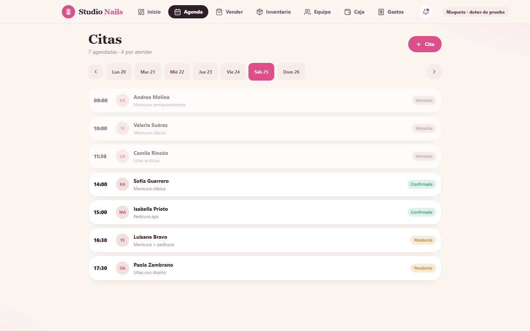
Task: Click Confirmada status on Isabella Prieto
Action: point(422,212)
